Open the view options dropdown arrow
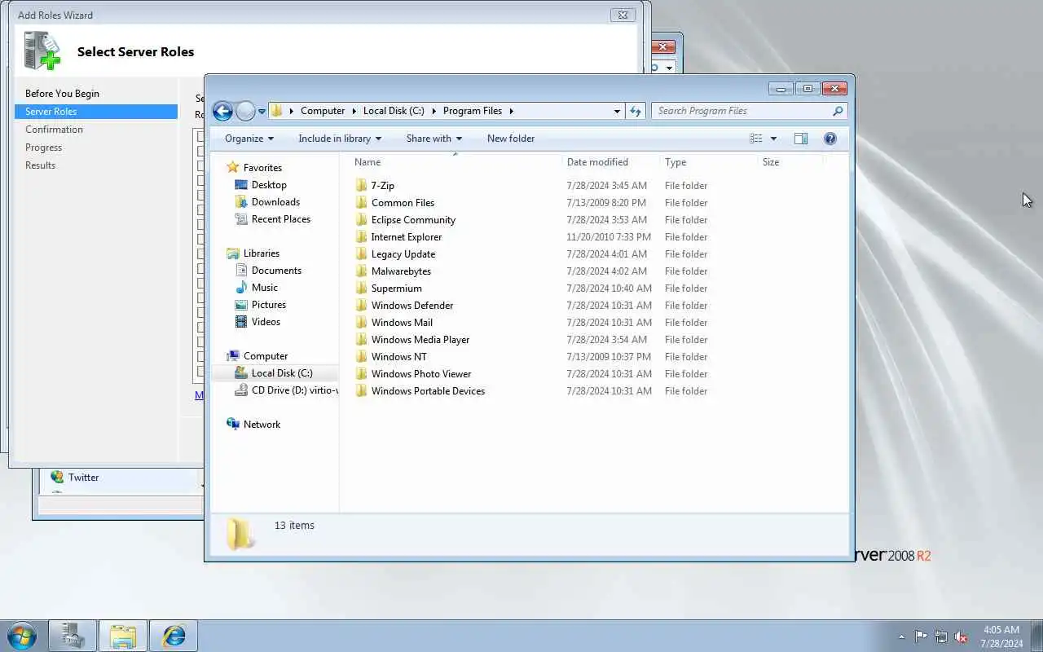The width and height of the screenshot is (1043, 652). point(773,139)
